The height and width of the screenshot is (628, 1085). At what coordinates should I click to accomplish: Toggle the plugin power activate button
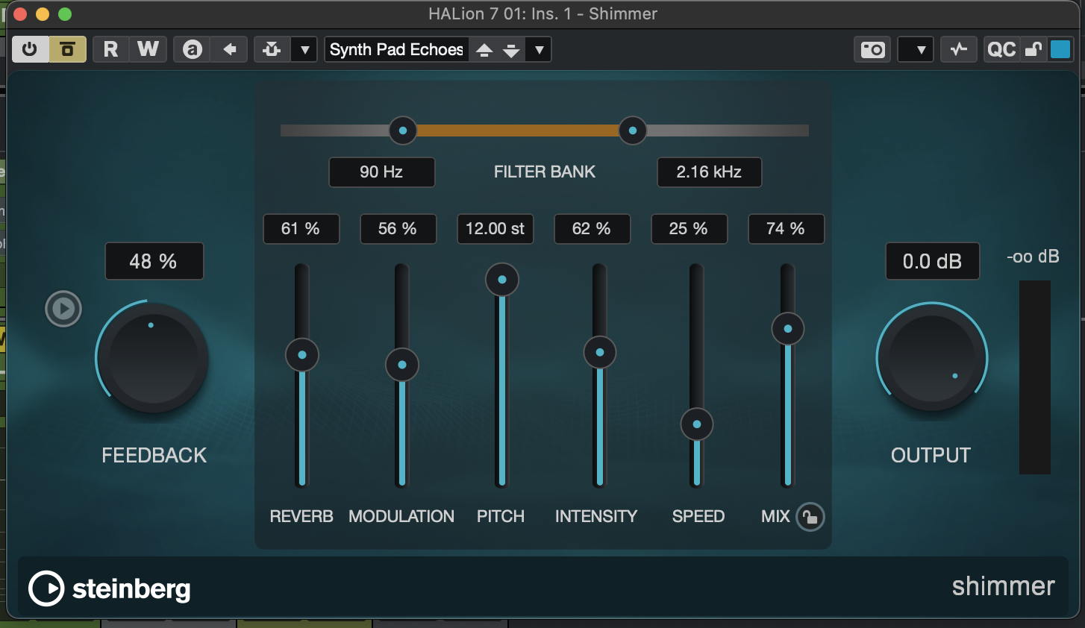30,50
